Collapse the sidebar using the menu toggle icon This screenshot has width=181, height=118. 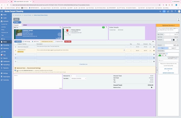2,11
